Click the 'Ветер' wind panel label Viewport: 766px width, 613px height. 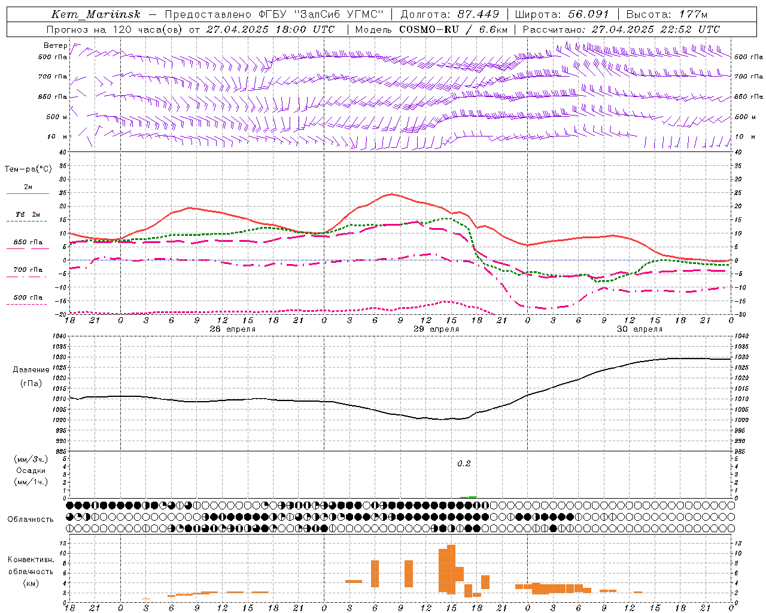tap(55, 45)
